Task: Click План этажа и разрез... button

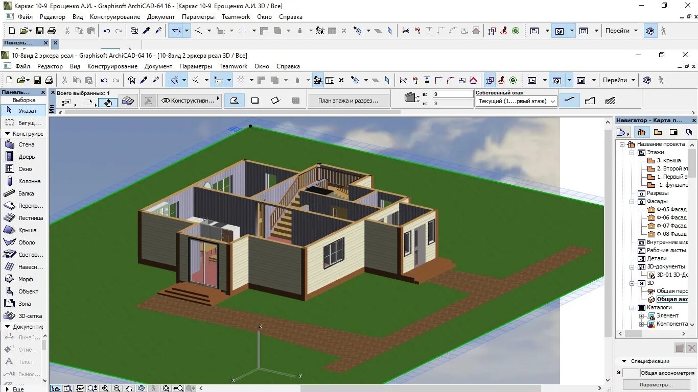Action: [x=348, y=101]
